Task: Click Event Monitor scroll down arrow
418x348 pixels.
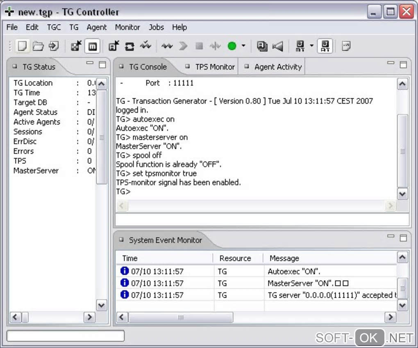Action: pos(402,305)
